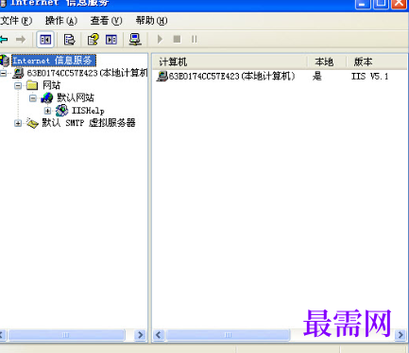This screenshot has height=353, width=409.
Task: Click the Forward arrow toolbar icon
Action: 21,40
